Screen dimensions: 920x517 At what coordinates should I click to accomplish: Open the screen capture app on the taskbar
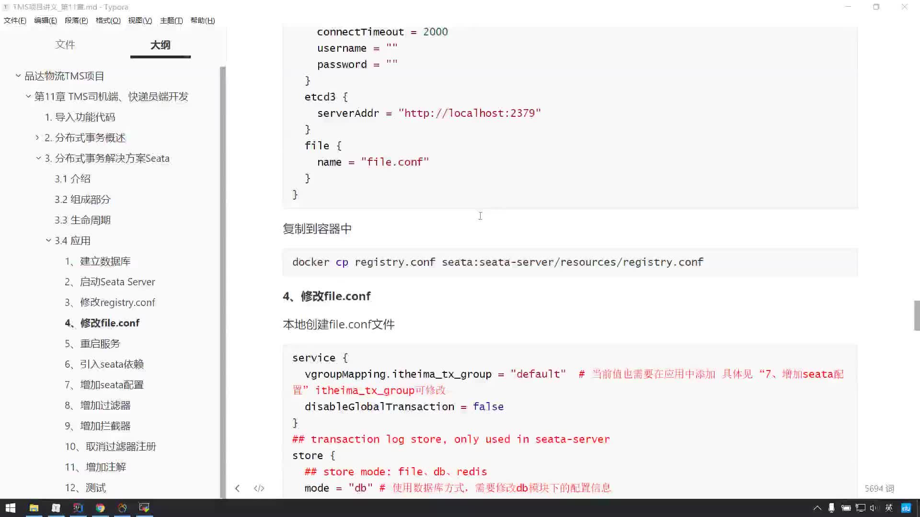[x=144, y=508]
